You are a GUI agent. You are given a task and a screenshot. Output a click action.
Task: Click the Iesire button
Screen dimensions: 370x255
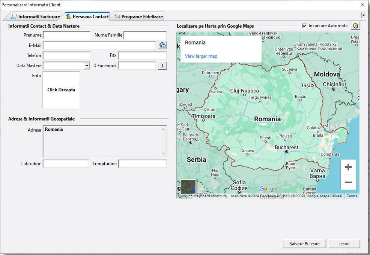point(344,244)
